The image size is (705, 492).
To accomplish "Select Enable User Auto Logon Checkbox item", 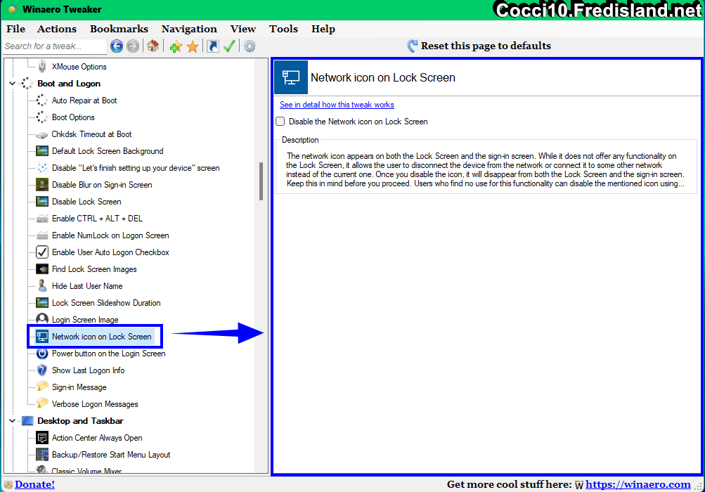I will point(110,252).
